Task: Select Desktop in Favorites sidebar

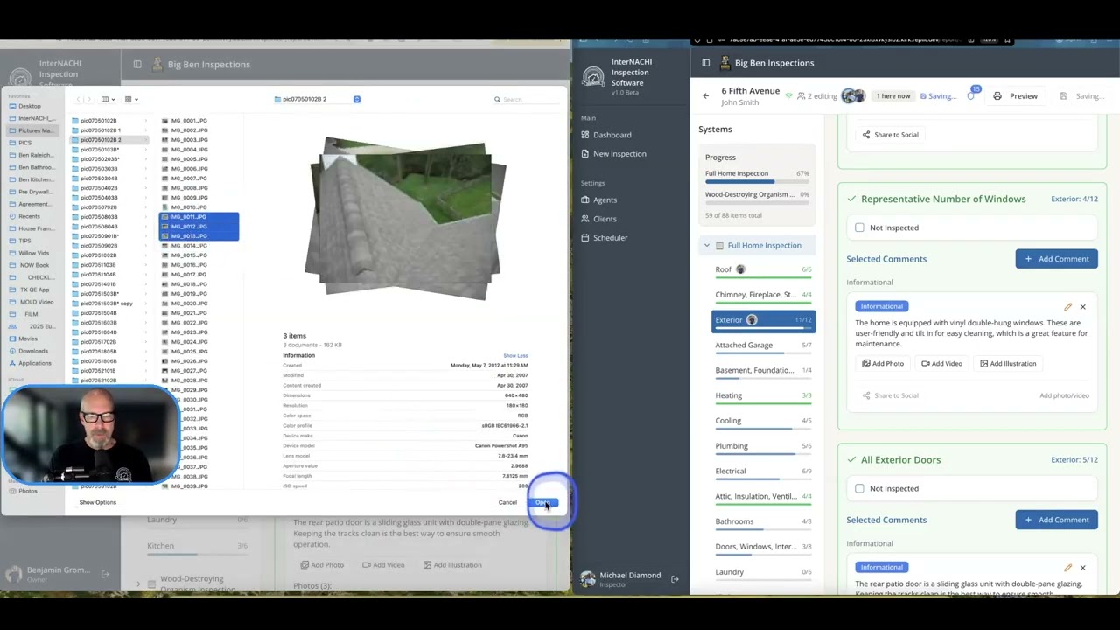Action: tap(29, 106)
